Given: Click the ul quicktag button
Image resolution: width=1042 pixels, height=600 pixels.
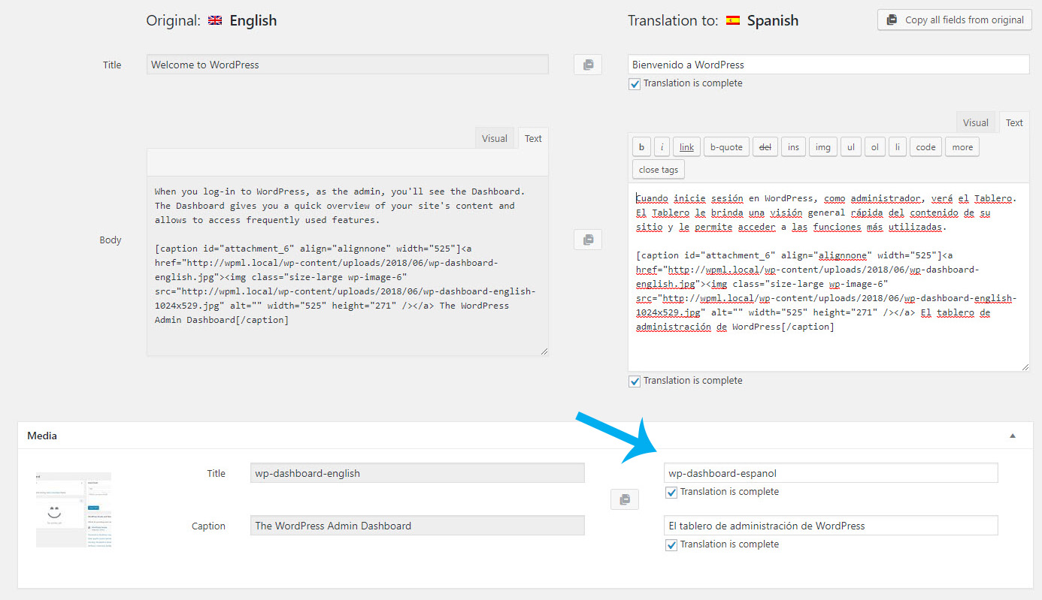Looking at the screenshot, I should point(850,147).
